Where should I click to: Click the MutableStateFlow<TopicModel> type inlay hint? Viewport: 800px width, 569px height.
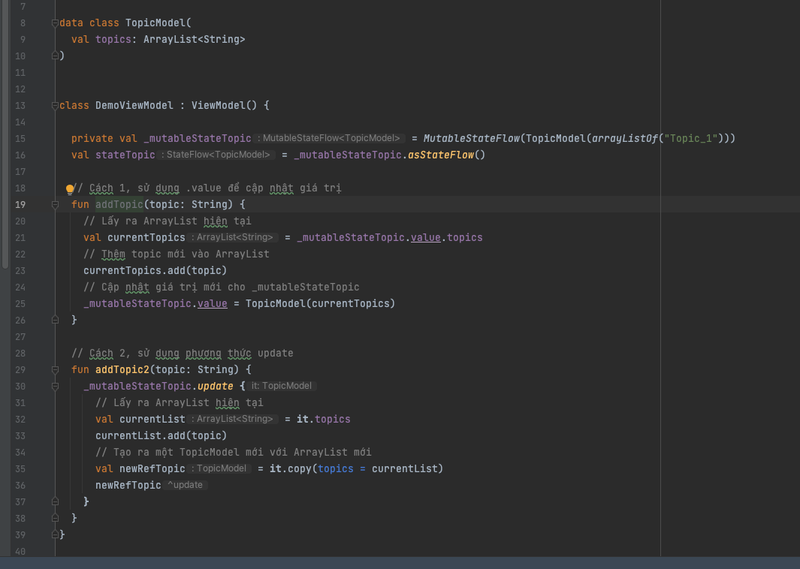pyautogui.click(x=331, y=139)
